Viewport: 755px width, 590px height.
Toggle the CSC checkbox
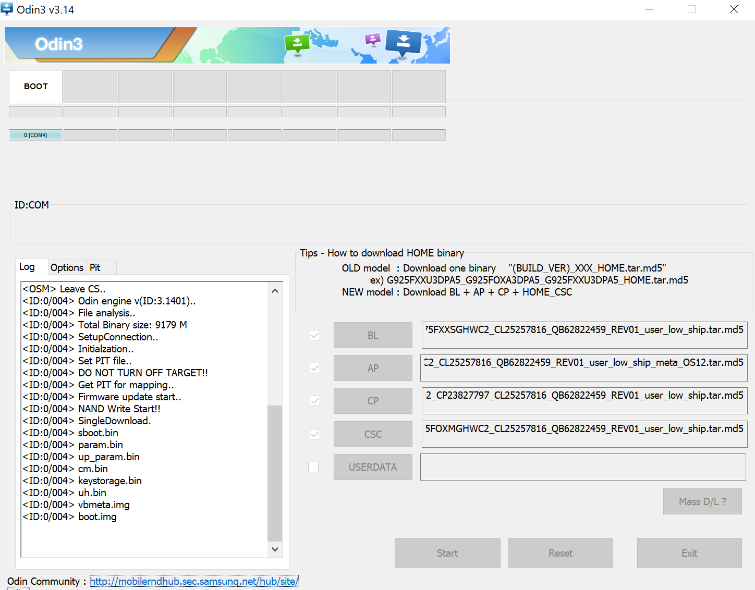coord(315,434)
